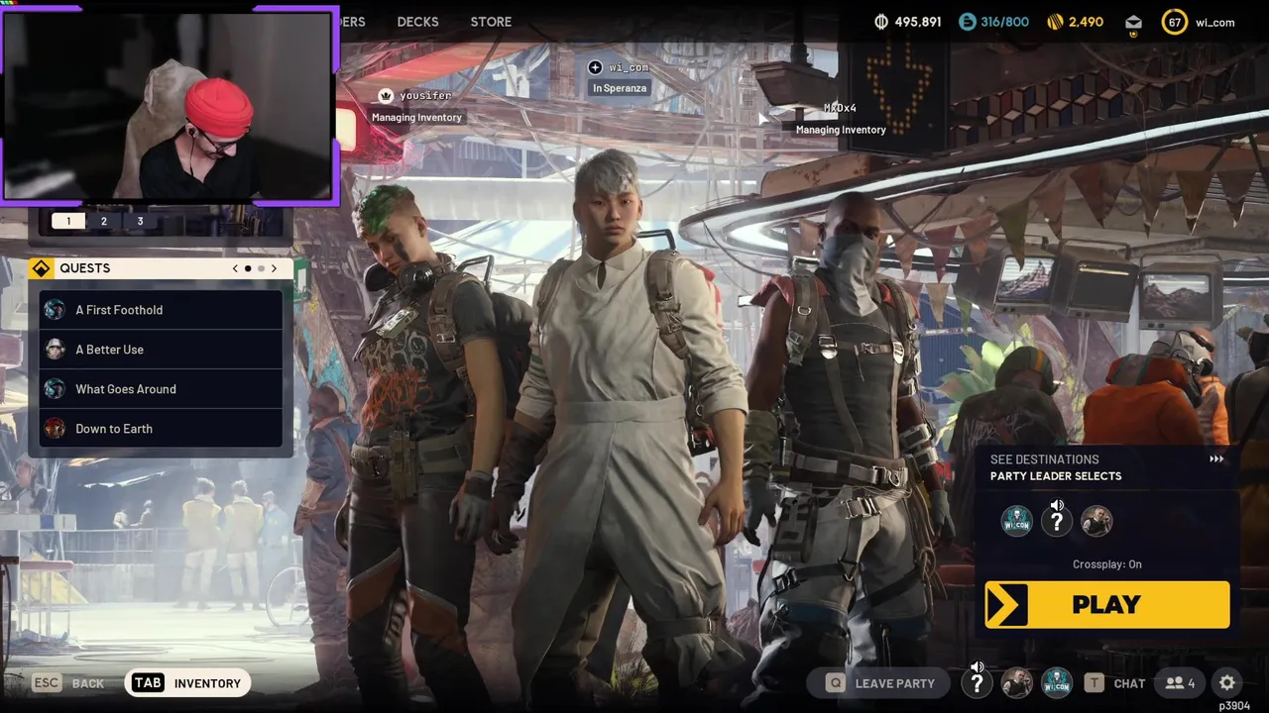
Task: Click the Down to Earth quest giver portrait
Action: (55, 429)
